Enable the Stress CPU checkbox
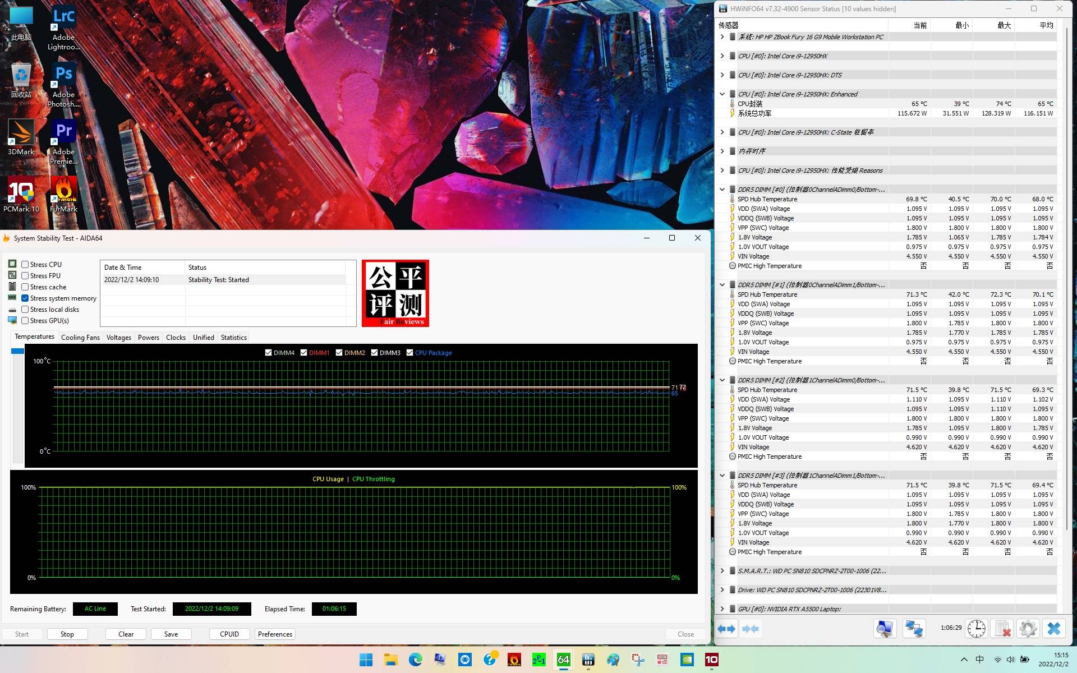1077x673 pixels. 25,265
